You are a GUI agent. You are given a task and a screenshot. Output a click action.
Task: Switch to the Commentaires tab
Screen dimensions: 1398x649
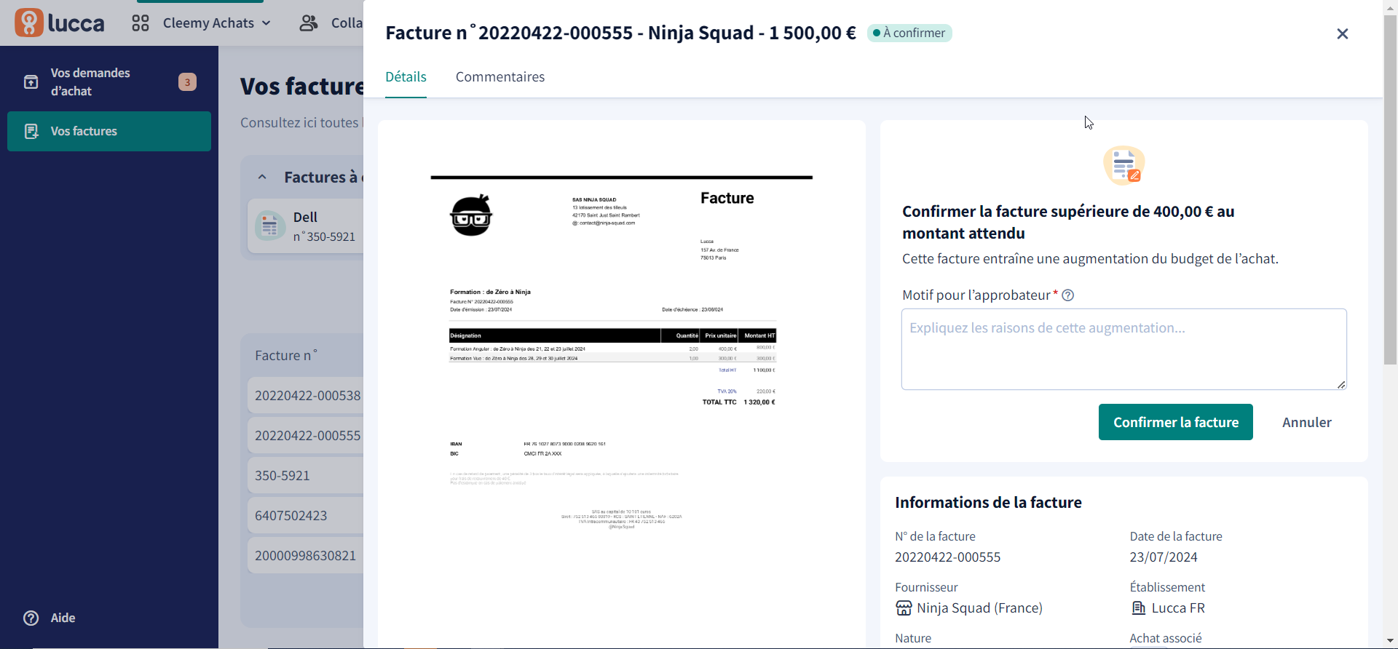click(x=500, y=77)
